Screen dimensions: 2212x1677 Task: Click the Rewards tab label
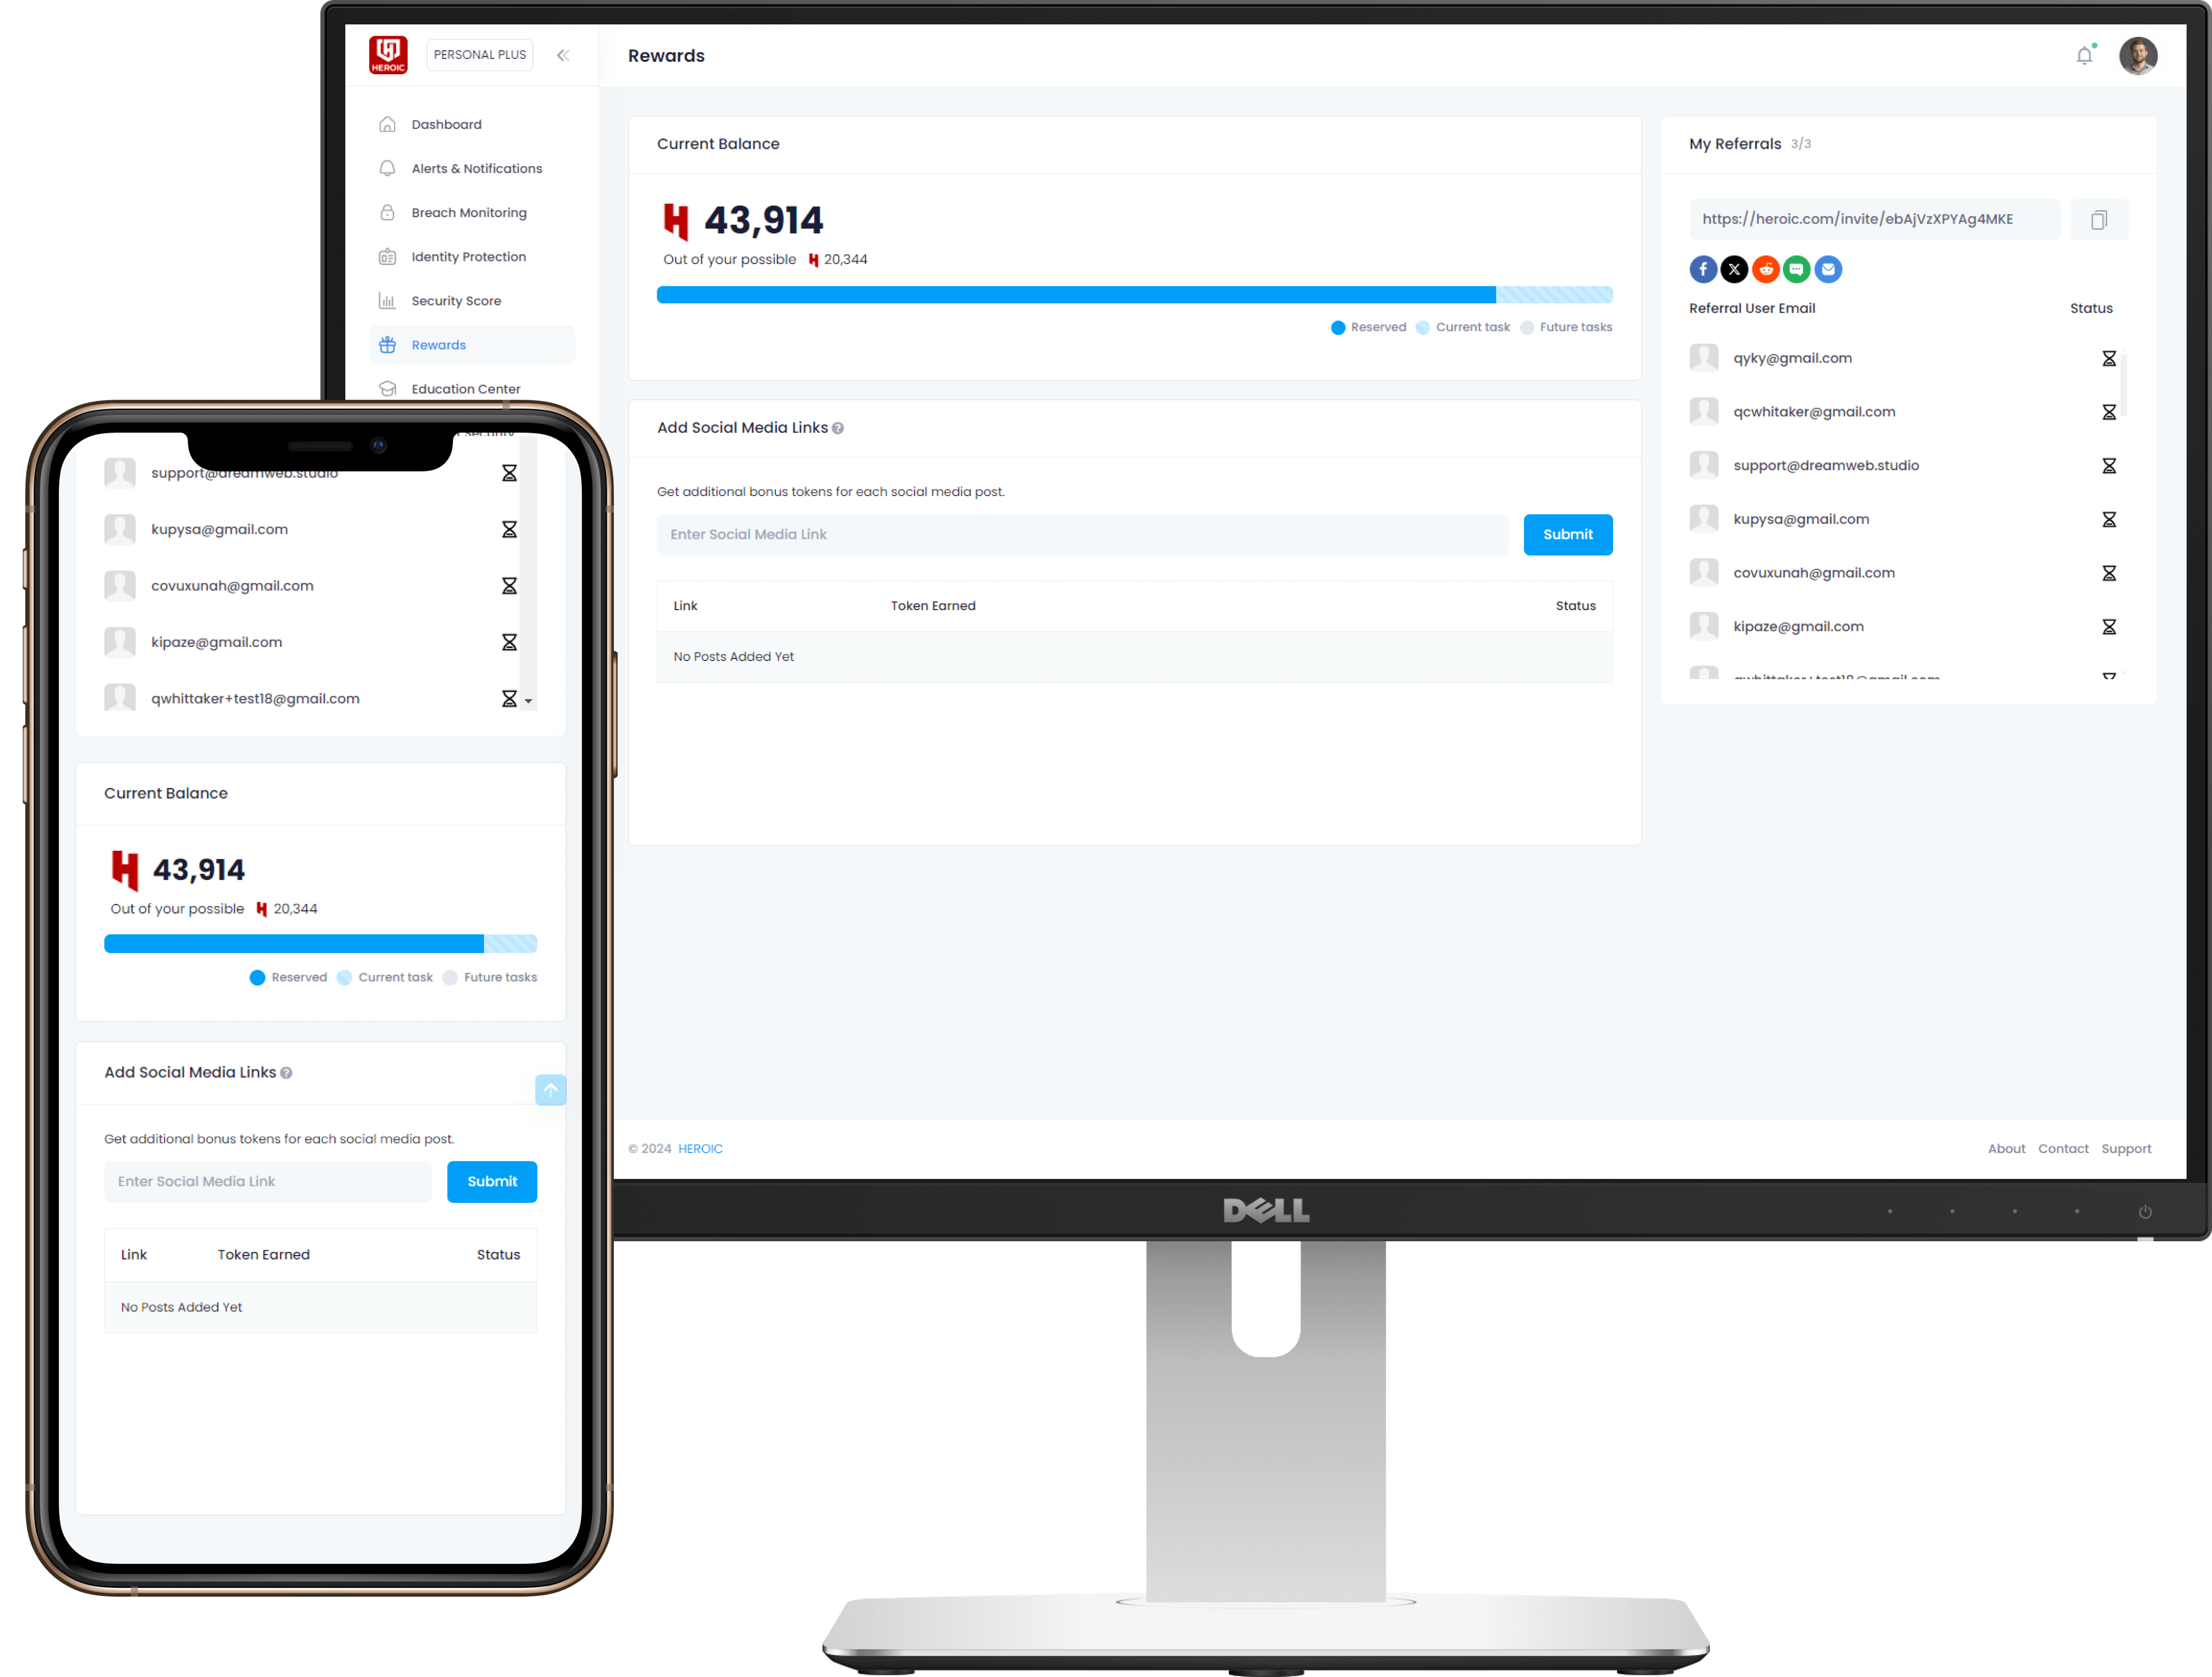[439, 344]
